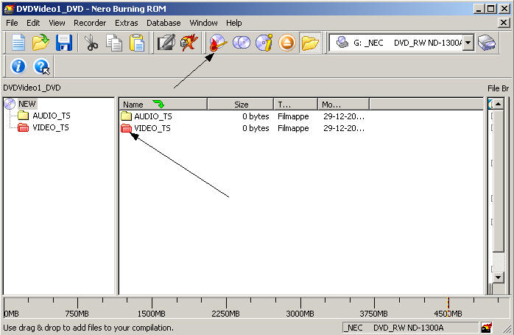Open an existing compilation file
Screen dimensions: 514x335
pyautogui.click(x=41, y=43)
